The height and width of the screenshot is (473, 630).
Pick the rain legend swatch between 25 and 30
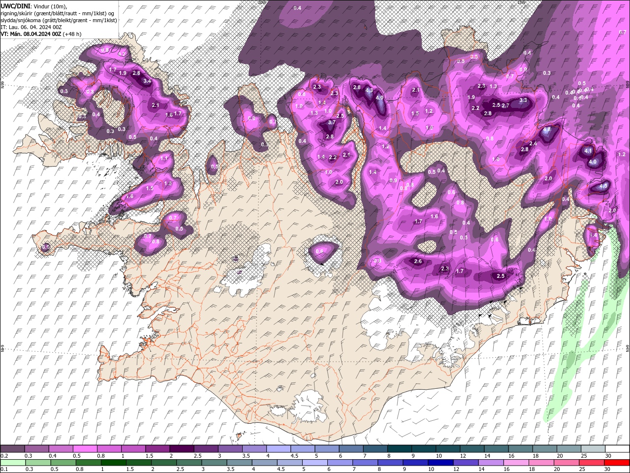pos(592,462)
